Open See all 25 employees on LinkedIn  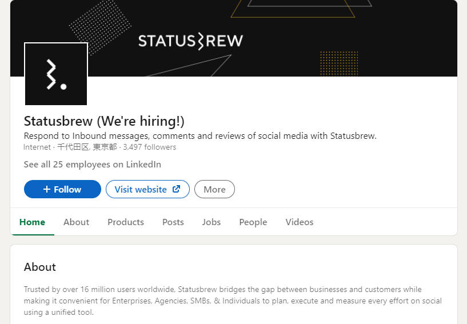(x=92, y=165)
